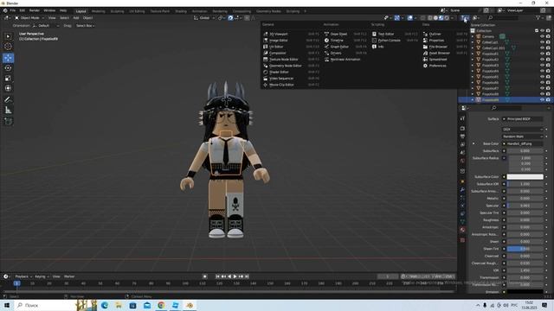
Task: Open Blender icon on the Windows taskbar
Action: [190, 305]
